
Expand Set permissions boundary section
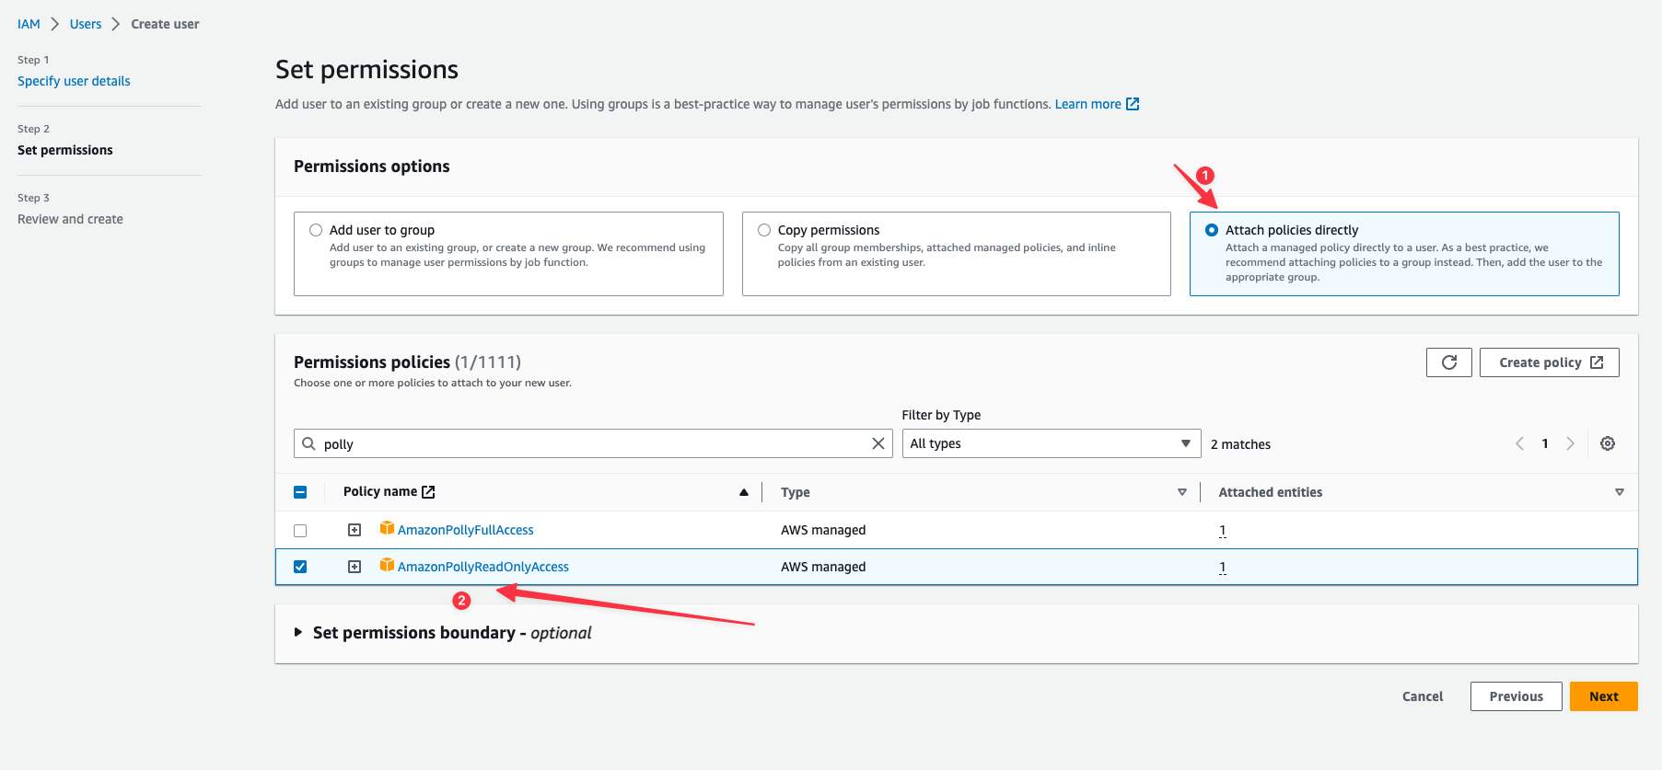[298, 632]
